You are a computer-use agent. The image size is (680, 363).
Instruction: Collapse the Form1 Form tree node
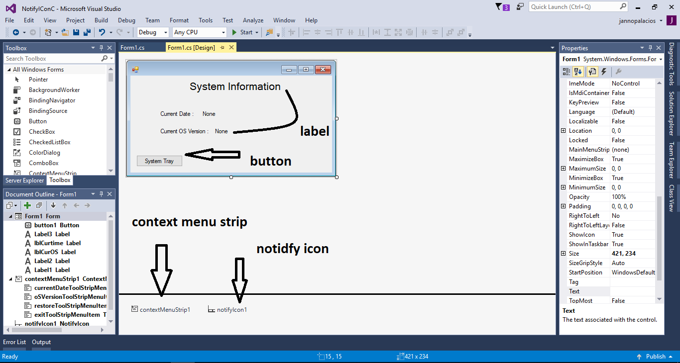pyautogui.click(x=10, y=216)
